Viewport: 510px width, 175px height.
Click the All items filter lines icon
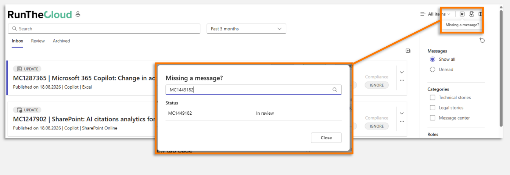pyautogui.click(x=423, y=14)
